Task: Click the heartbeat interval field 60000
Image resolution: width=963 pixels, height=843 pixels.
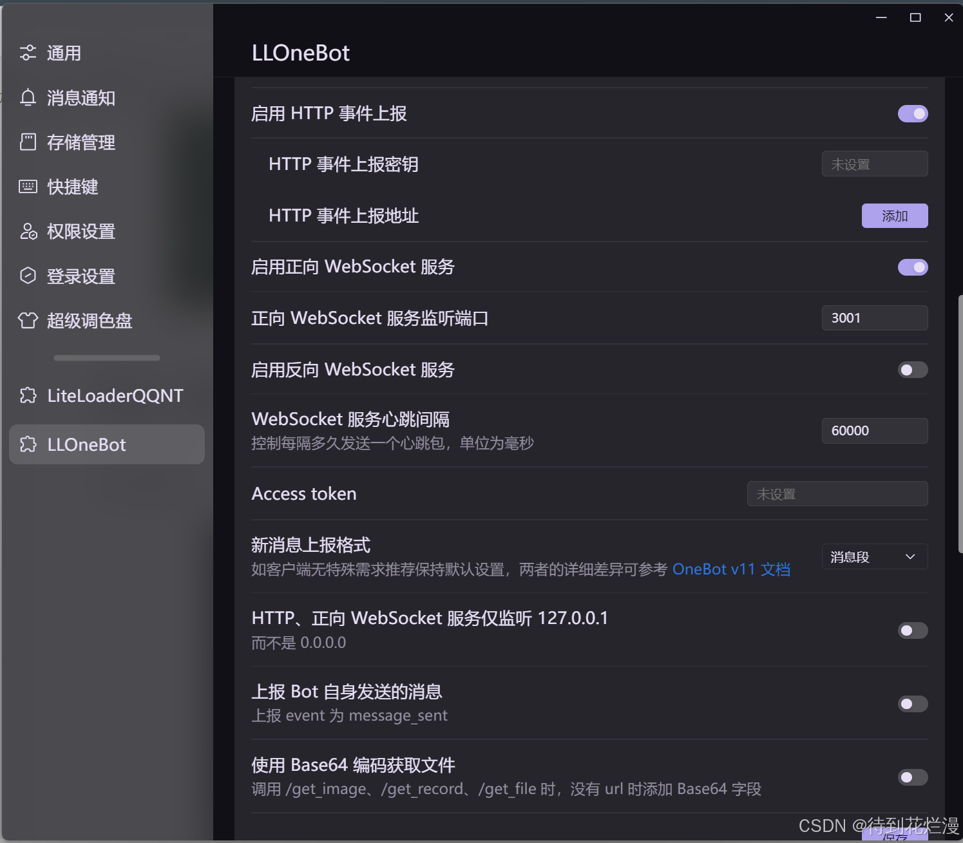Action: pos(875,431)
